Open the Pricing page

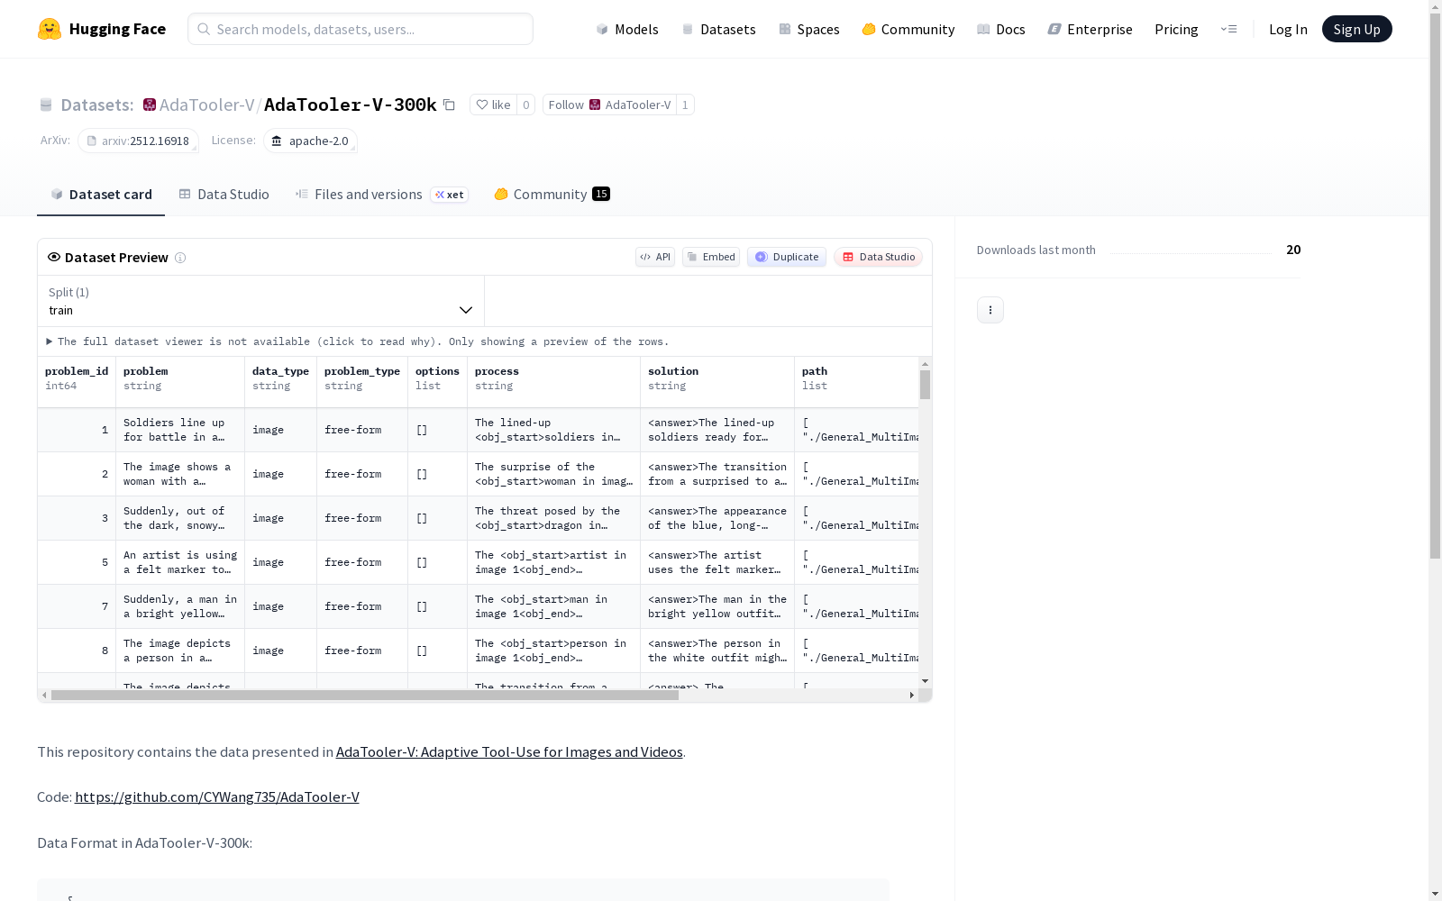(1176, 29)
